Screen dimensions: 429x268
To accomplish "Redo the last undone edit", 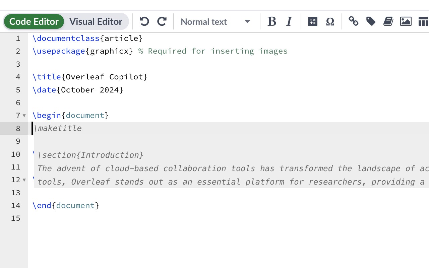I will 162,22.
